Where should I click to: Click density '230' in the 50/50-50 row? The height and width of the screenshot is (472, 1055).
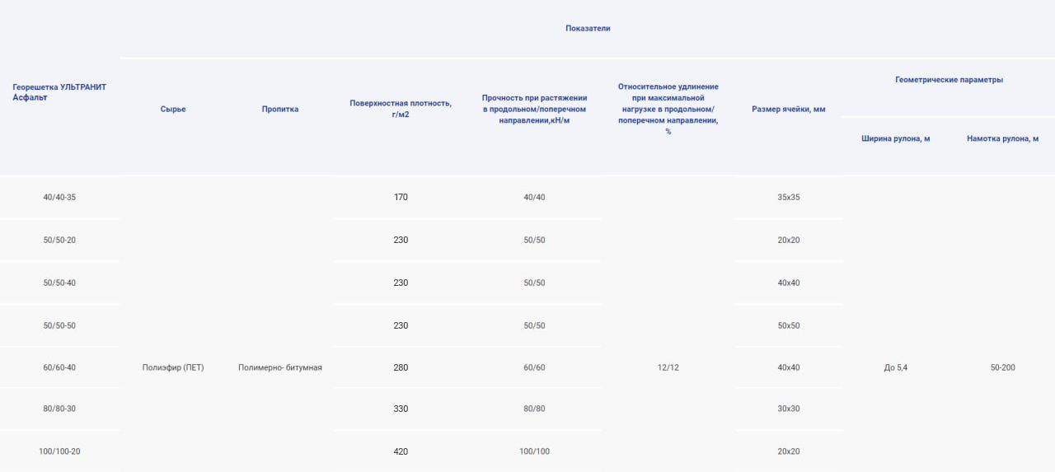(401, 325)
